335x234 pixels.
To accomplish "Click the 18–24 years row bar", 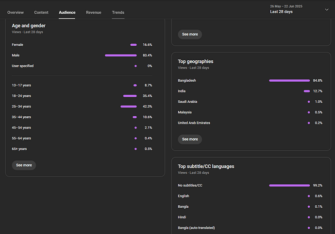I will click(130, 96).
